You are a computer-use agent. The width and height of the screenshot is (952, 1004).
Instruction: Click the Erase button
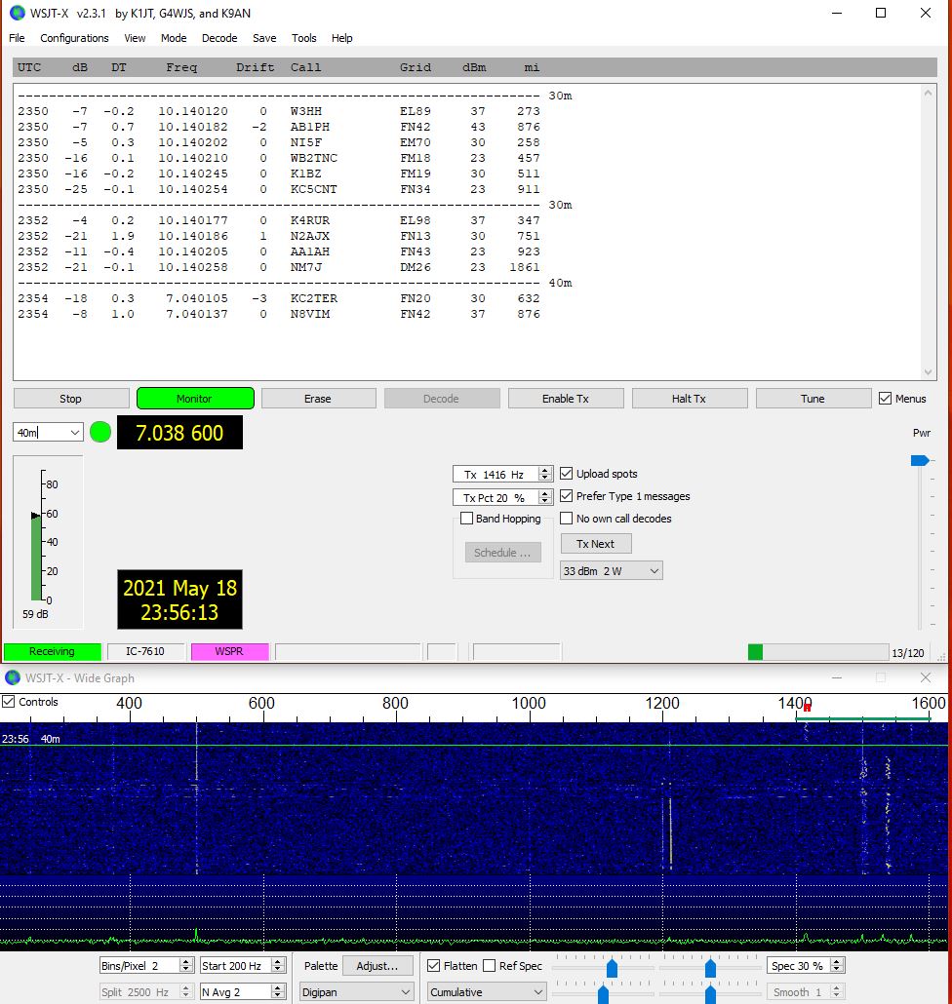(318, 399)
